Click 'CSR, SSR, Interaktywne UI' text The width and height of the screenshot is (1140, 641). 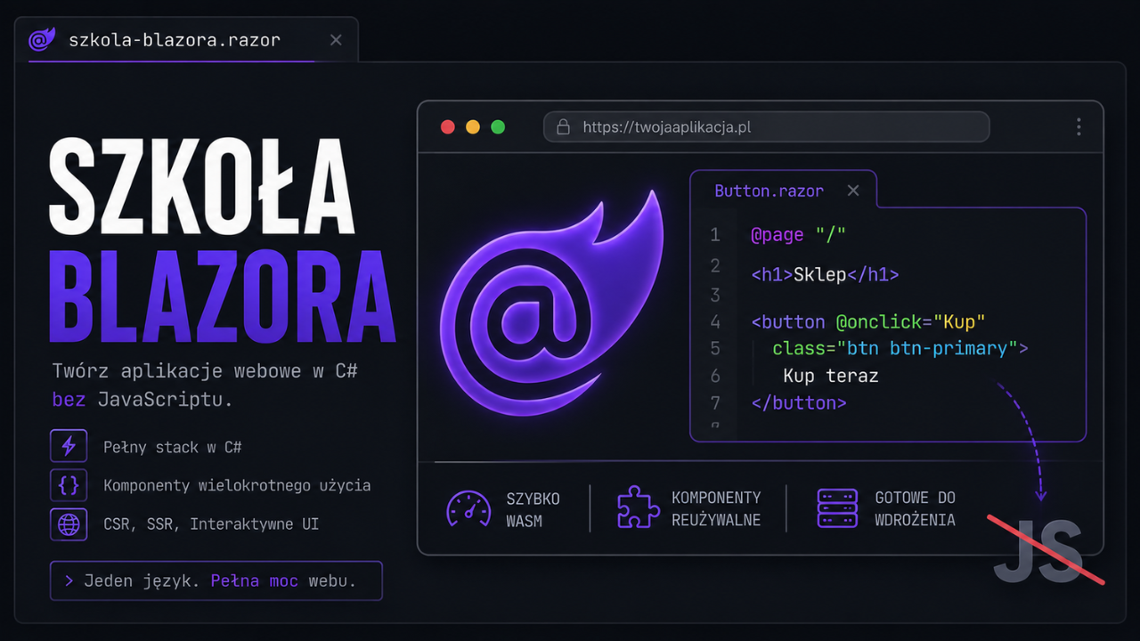(211, 524)
